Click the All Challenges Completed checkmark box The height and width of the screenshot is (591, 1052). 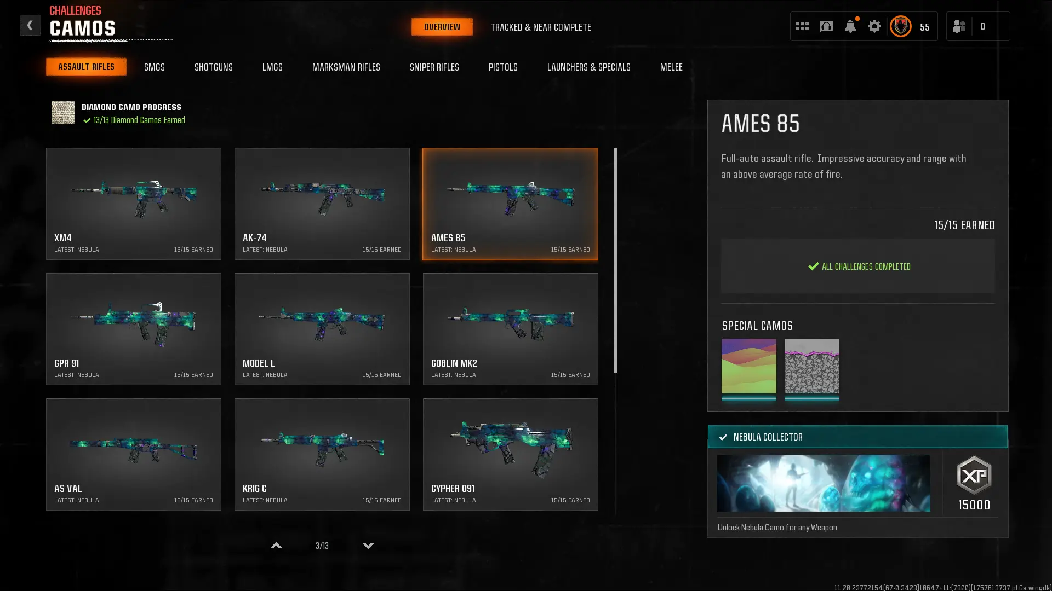(857, 266)
